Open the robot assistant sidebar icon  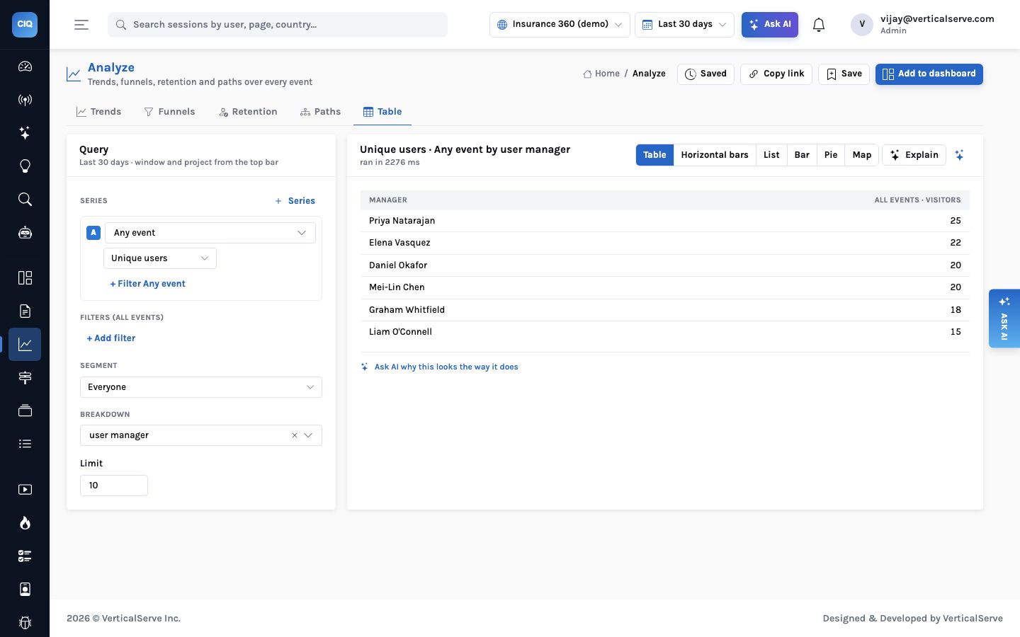tap(25, 233)
